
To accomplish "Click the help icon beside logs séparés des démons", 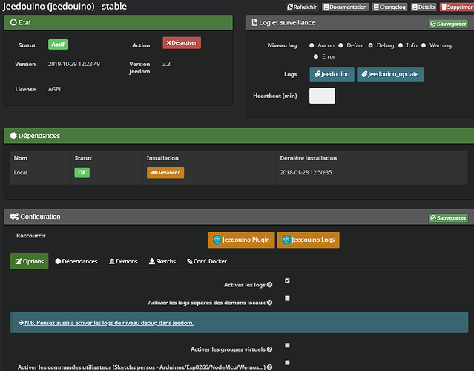I will tap(270, 302).
